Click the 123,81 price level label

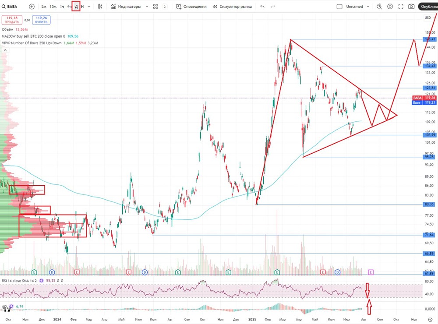[430, 88]
